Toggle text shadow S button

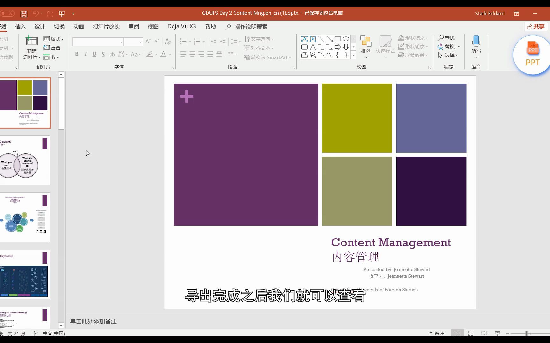[x=103, y=54]
